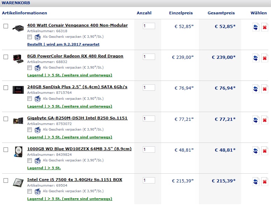Image resolution: width=271 pixels, height=215 pixels.
Task: Select the Corsair Vengeance 400 row checkbox
Action: tap(6, 26)
